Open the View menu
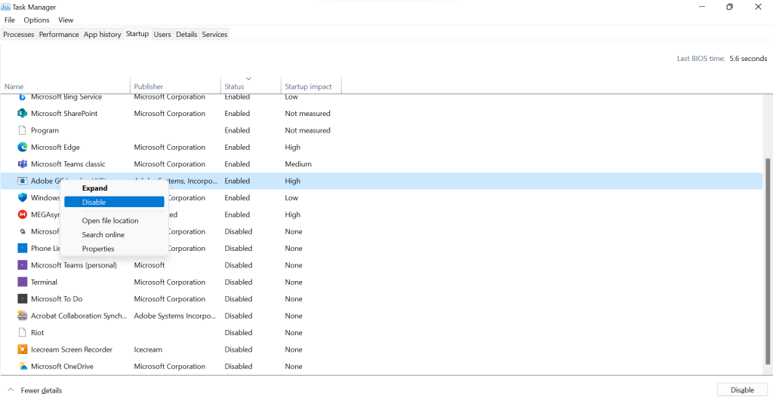The width and height of the screenshot is (773, 403). (x=66, y=20)
